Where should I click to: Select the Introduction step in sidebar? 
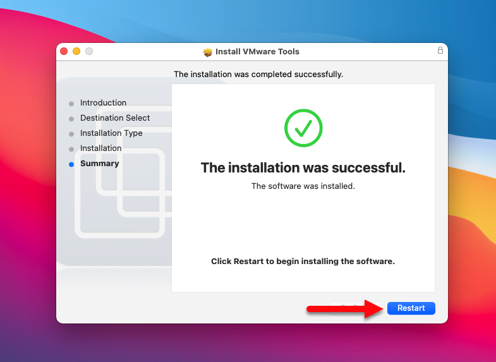[x=103, y=103]
